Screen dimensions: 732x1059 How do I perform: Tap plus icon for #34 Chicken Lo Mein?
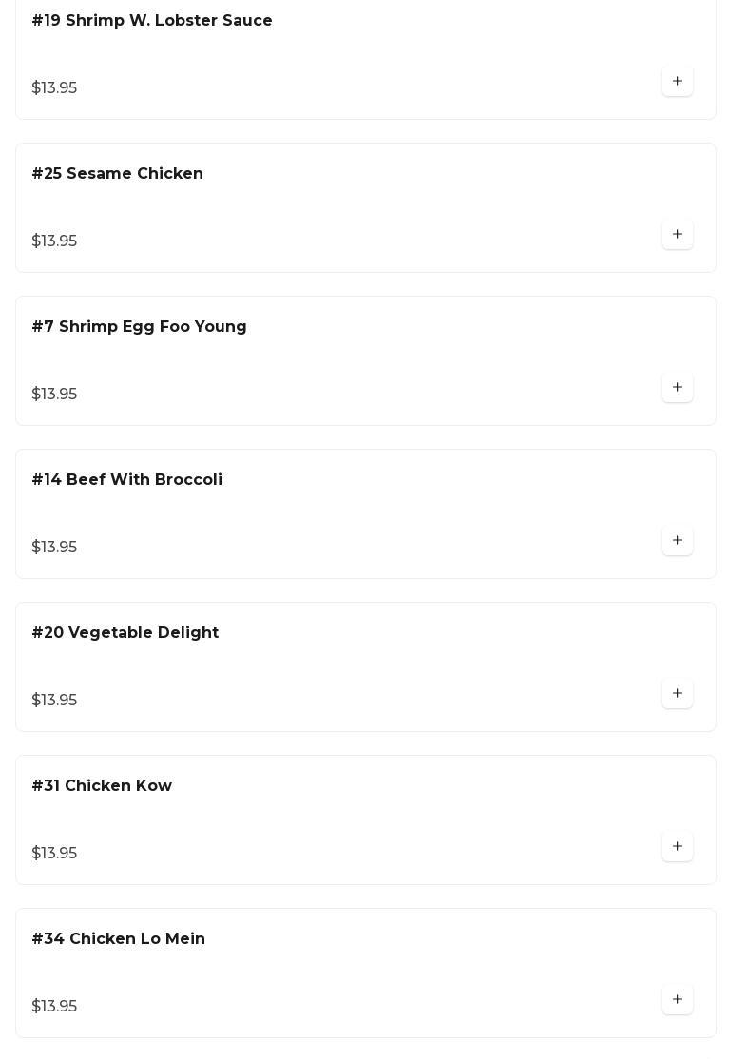[x=677, y=1000]
